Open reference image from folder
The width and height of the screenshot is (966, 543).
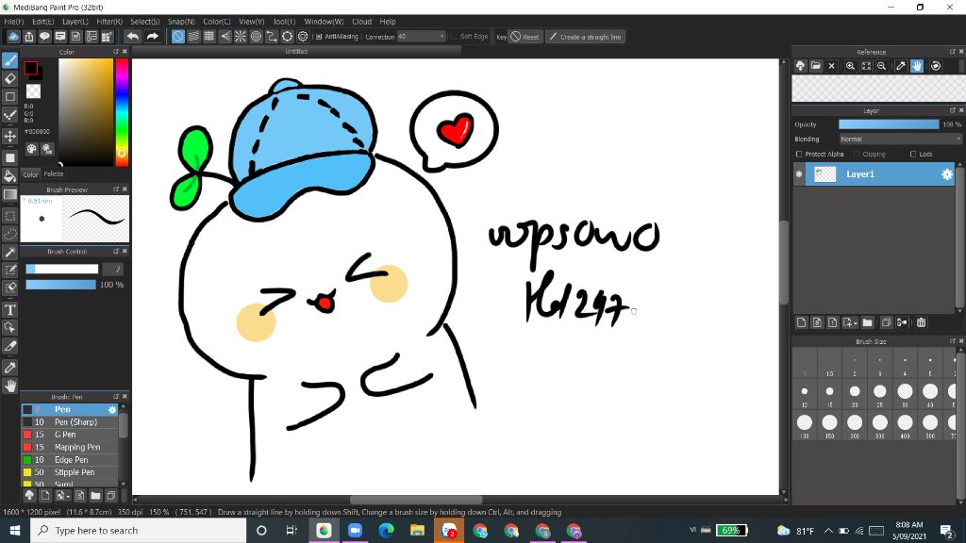816,66
